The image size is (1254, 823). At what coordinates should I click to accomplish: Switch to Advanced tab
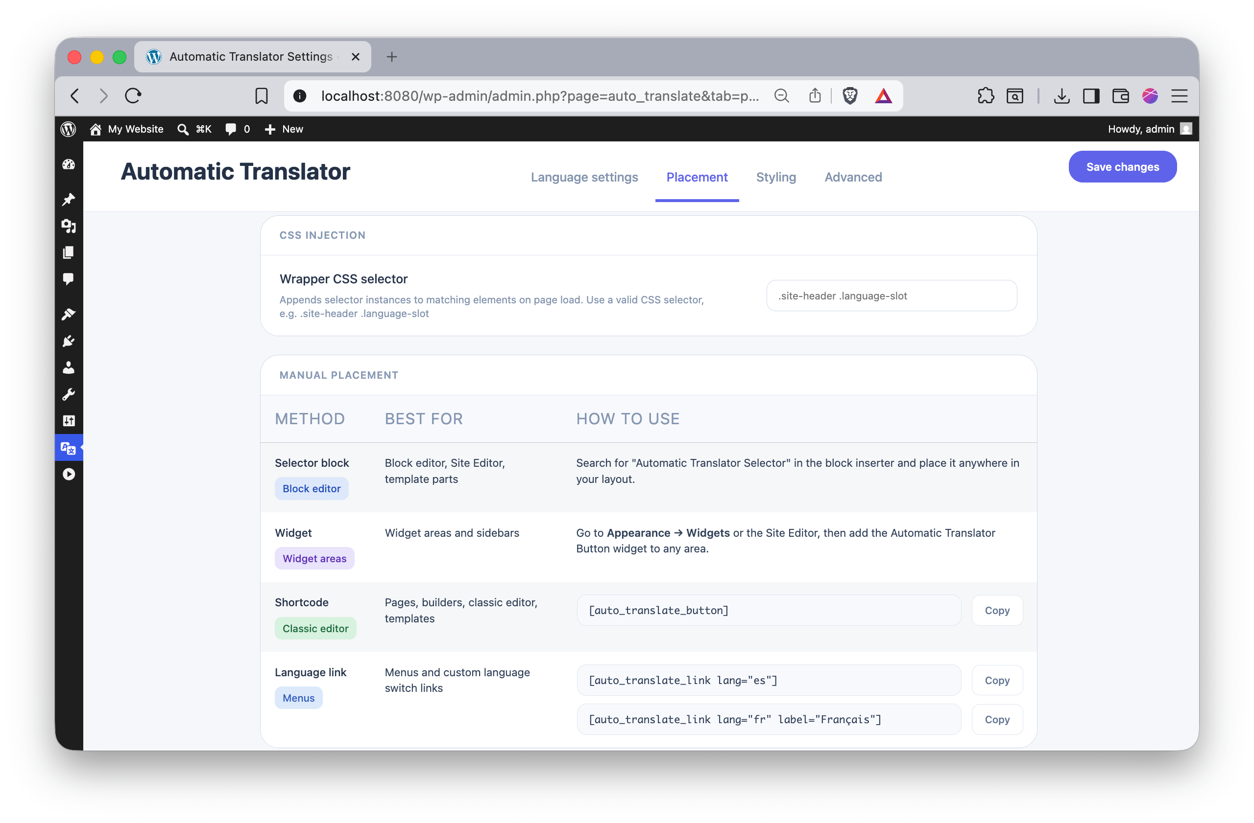click(x=853, y=177)
